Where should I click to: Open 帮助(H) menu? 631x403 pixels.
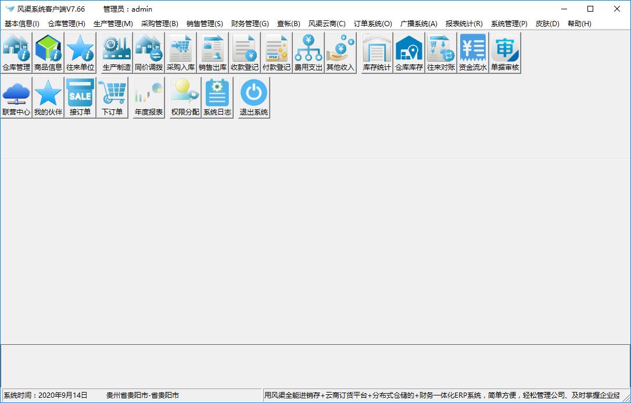(579, 24)
